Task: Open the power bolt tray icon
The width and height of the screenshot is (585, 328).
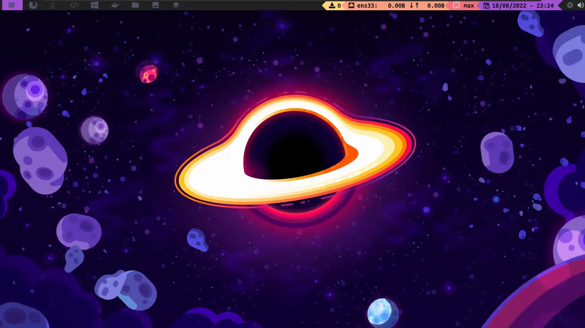Action: tap(570, 6)
